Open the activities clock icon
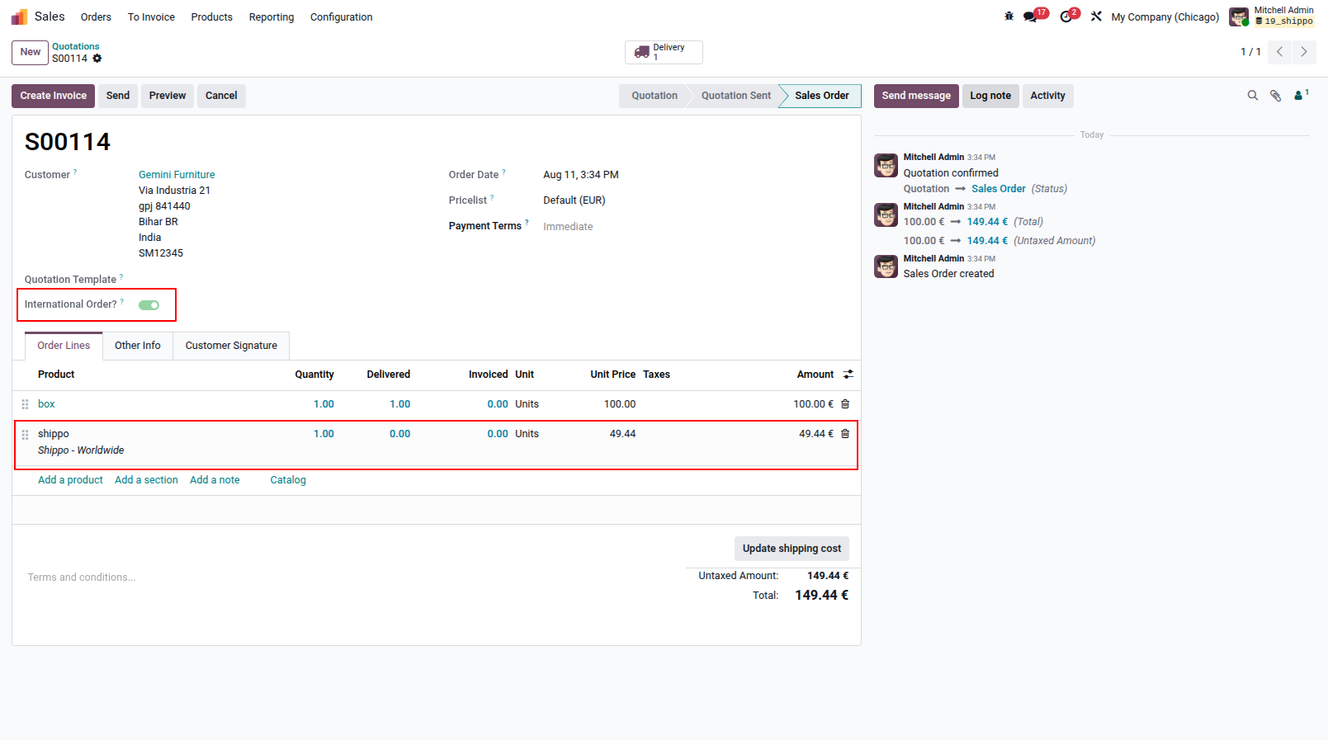 point(1070,16)
